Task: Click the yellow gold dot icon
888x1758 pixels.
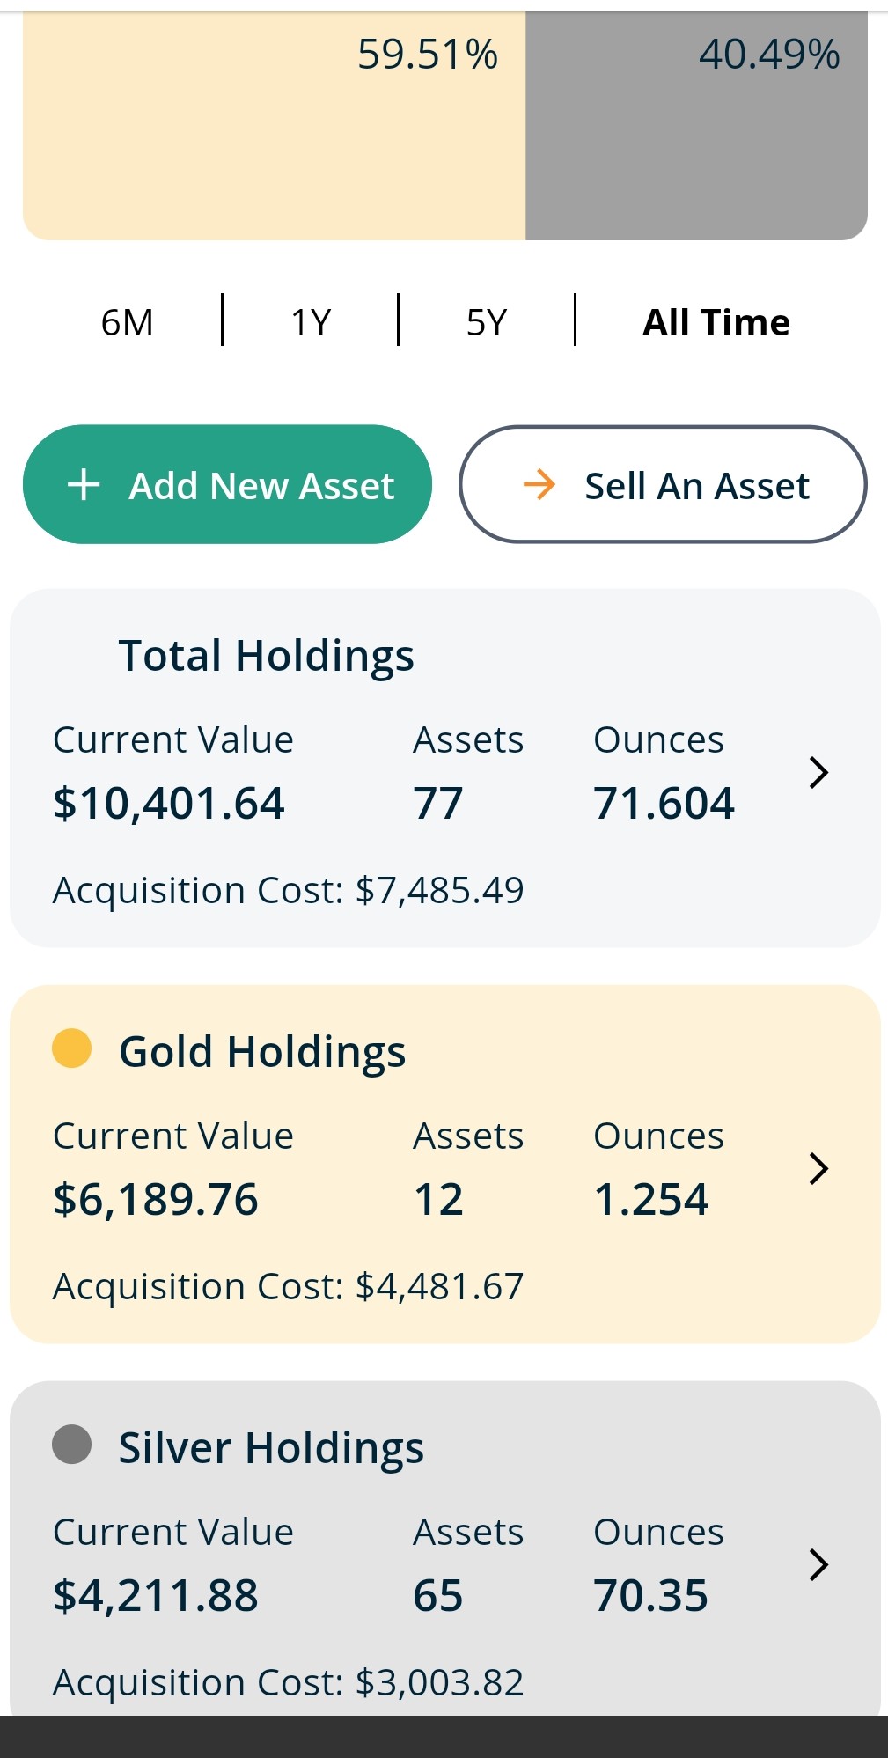Action: pos(72,1048)
